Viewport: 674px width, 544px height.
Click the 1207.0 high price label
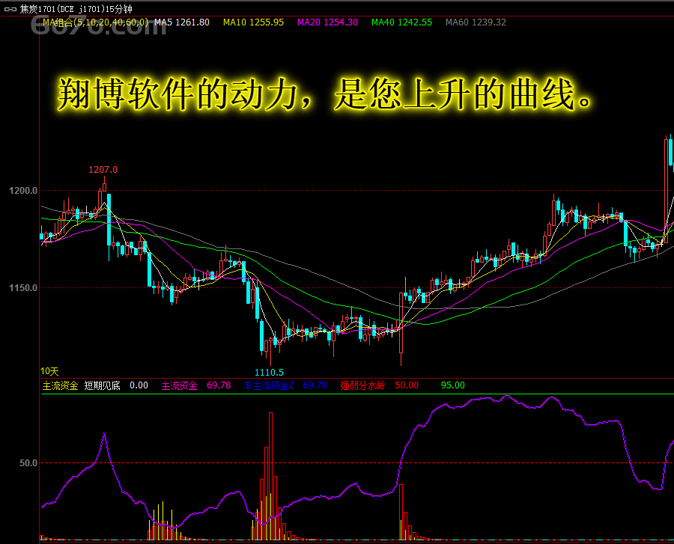103,170
